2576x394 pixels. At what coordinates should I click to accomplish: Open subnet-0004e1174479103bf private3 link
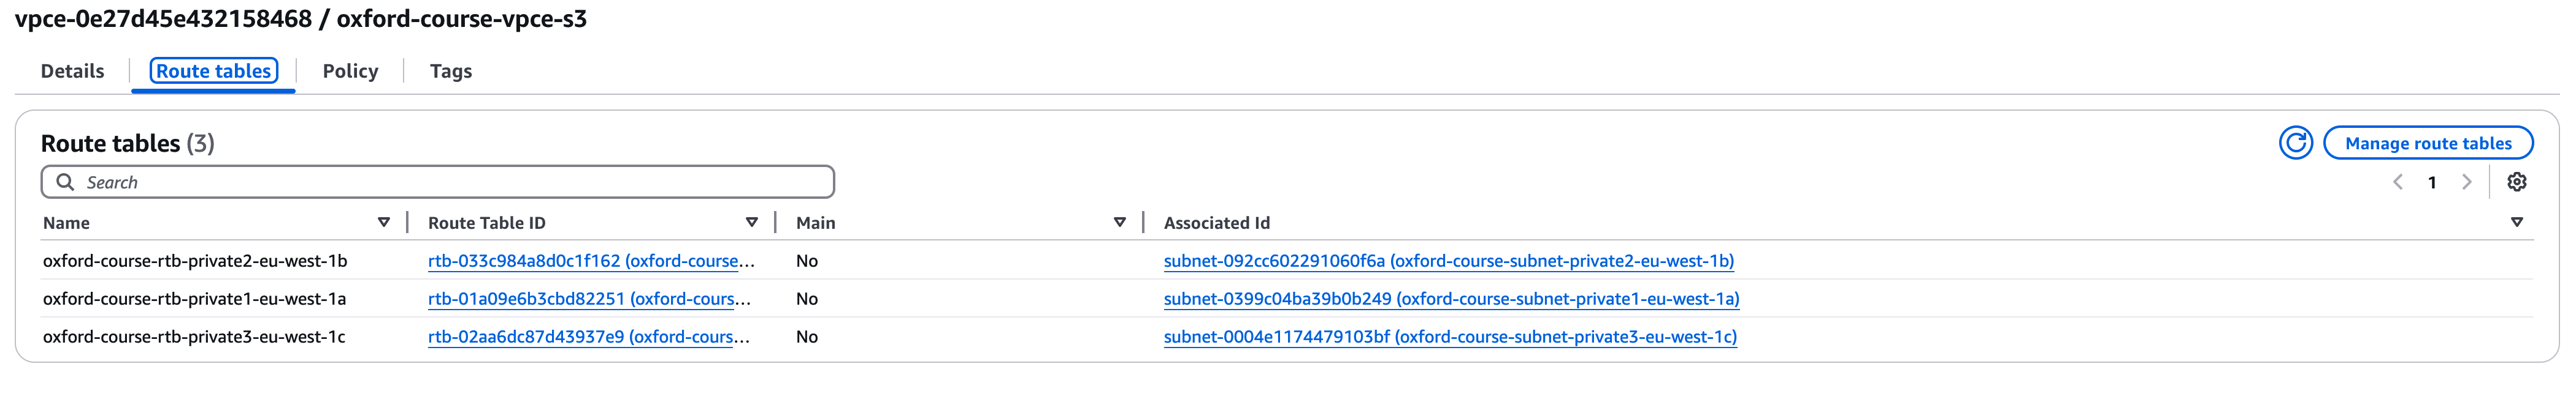(1449, 336)
